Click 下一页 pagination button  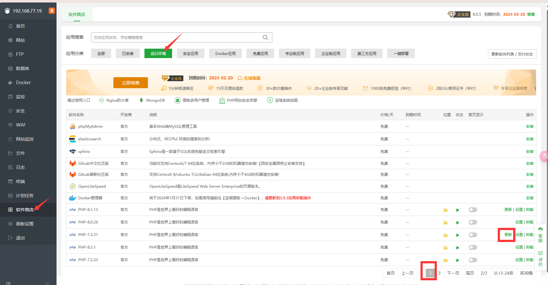pyautogui.click(x=453, y=273)
